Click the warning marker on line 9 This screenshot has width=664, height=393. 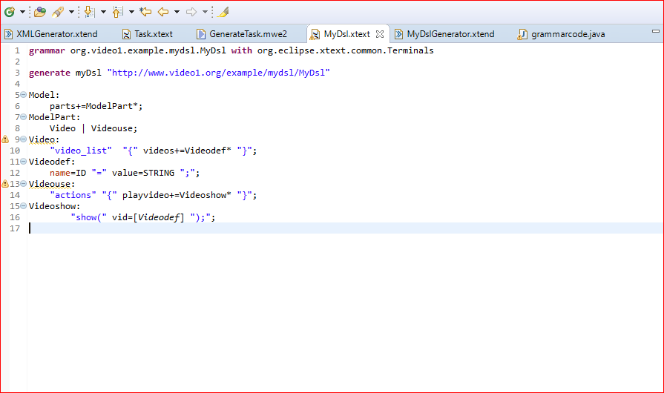click(x=5, y=139)
